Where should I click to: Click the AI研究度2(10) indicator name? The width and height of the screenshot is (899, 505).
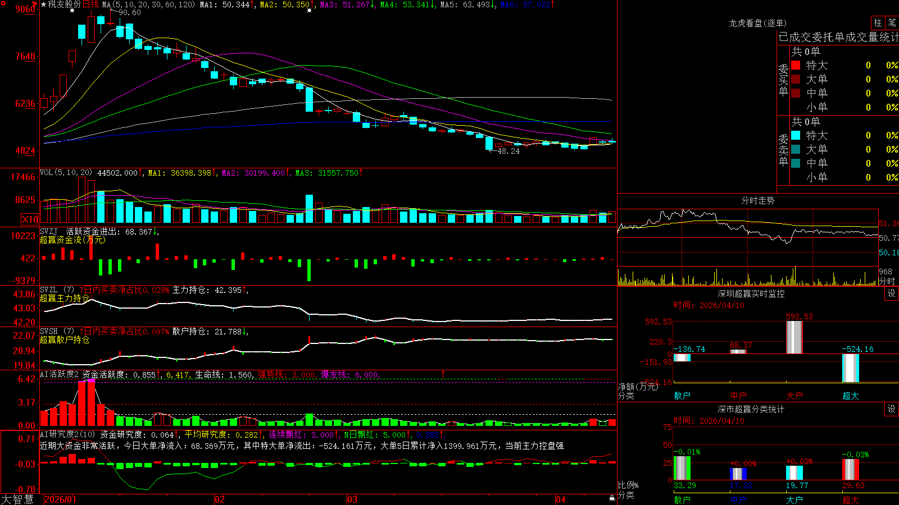coord(67,434)
